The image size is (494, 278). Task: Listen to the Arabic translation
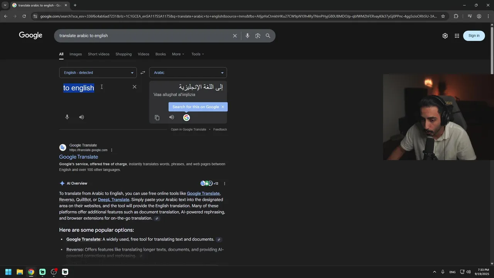tap(172, 117)
